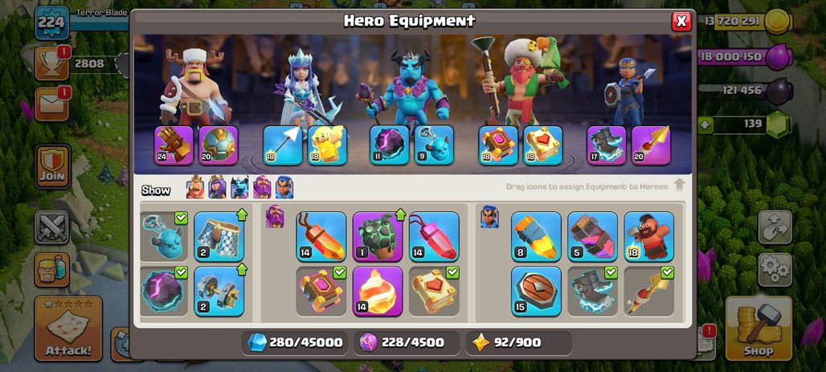Open the upgradeable Metal Pants level 2
Viewport: 826px width, 372px height.
click(219, 236)
